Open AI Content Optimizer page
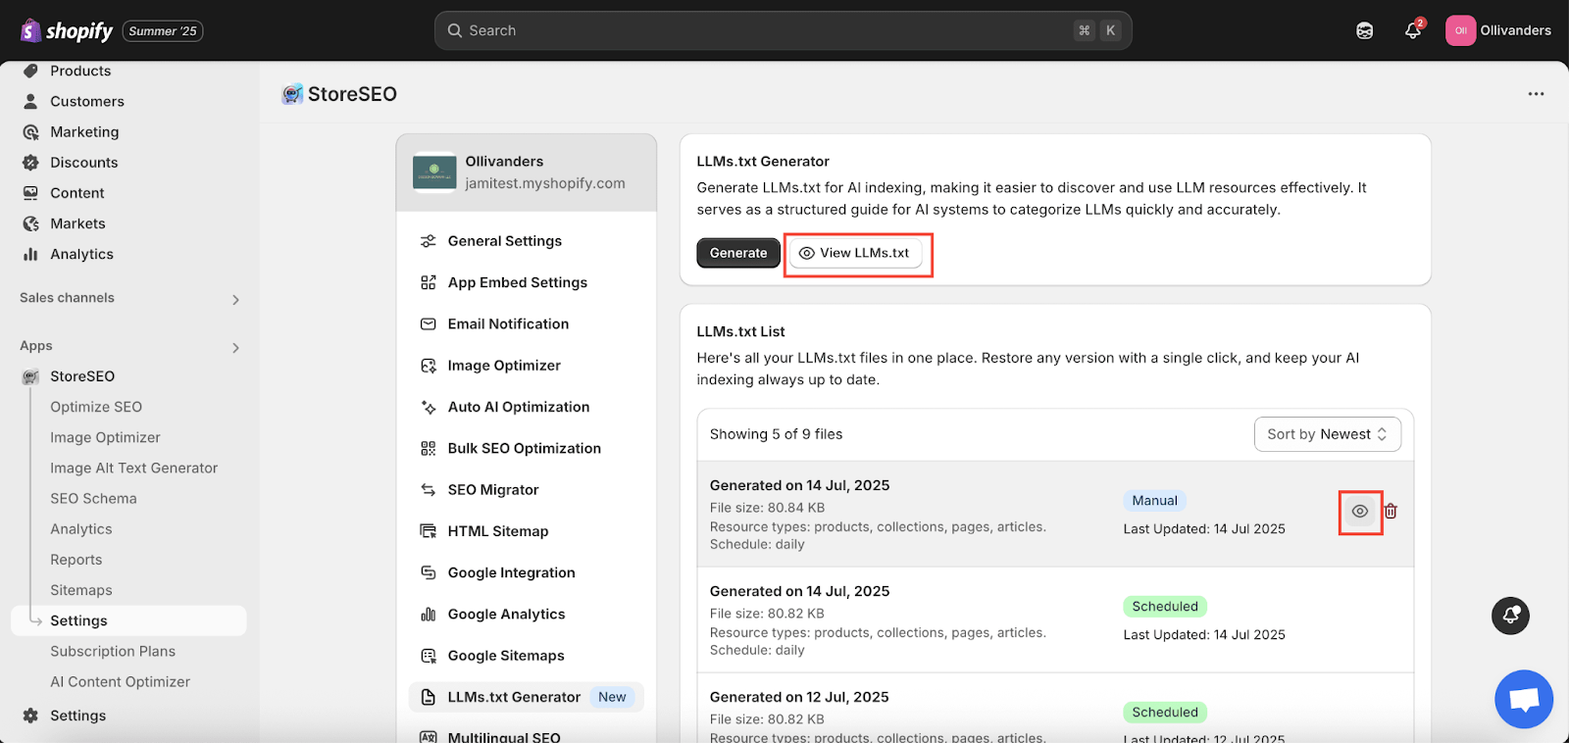The height and width of the screenshot is (743, 1569). tap(120, 681)
